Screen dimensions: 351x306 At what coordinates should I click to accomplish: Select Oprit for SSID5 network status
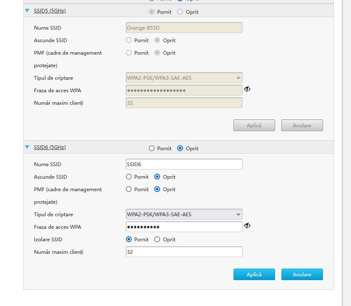tap(180, 12)
